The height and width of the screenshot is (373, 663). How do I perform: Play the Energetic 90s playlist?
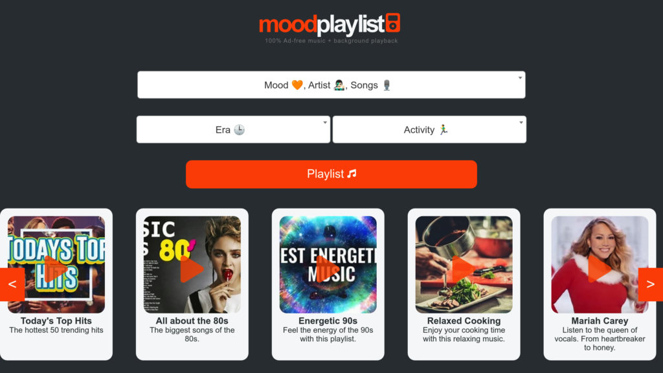pyautogui.click(x=328, y=269)
